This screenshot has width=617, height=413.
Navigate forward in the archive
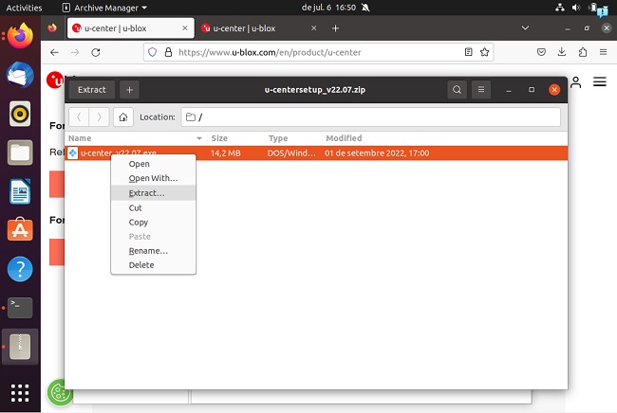100,117
